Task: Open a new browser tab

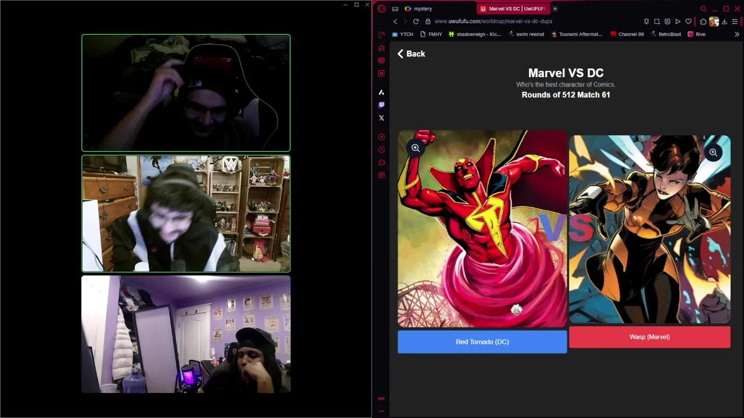Action: (555, 9)
